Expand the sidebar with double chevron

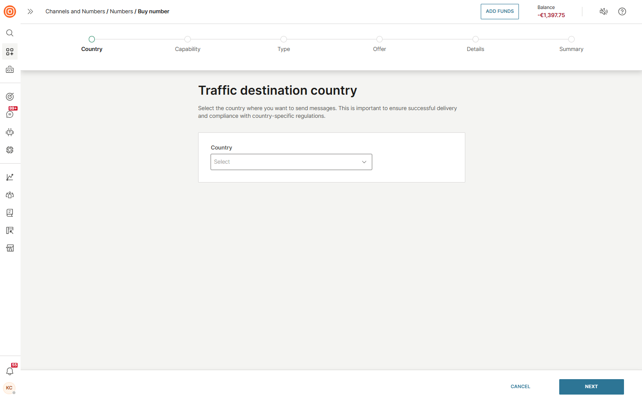click(30, 12)
